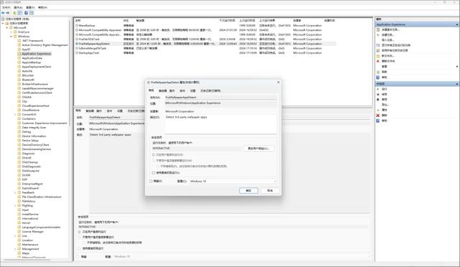460x267 pixels.
Task: Click the Forward arrow in the toolbar
Action: coord(8,13)
